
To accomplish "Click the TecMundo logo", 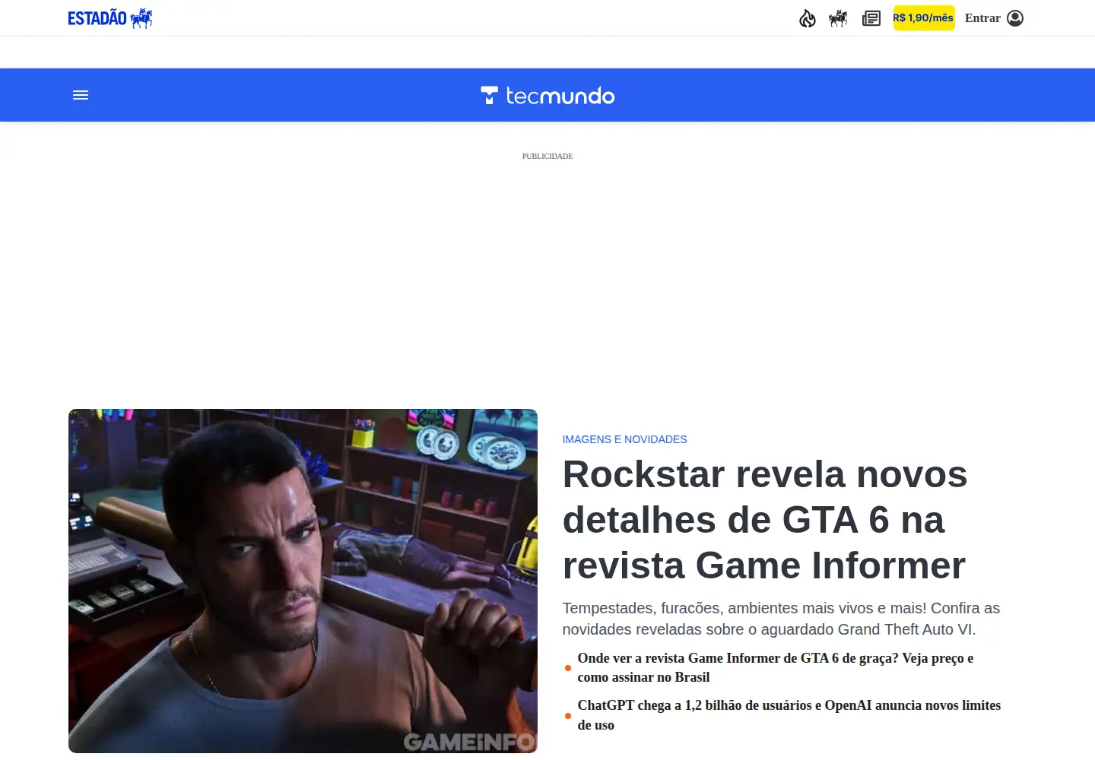I will click(x=547, y=95).
